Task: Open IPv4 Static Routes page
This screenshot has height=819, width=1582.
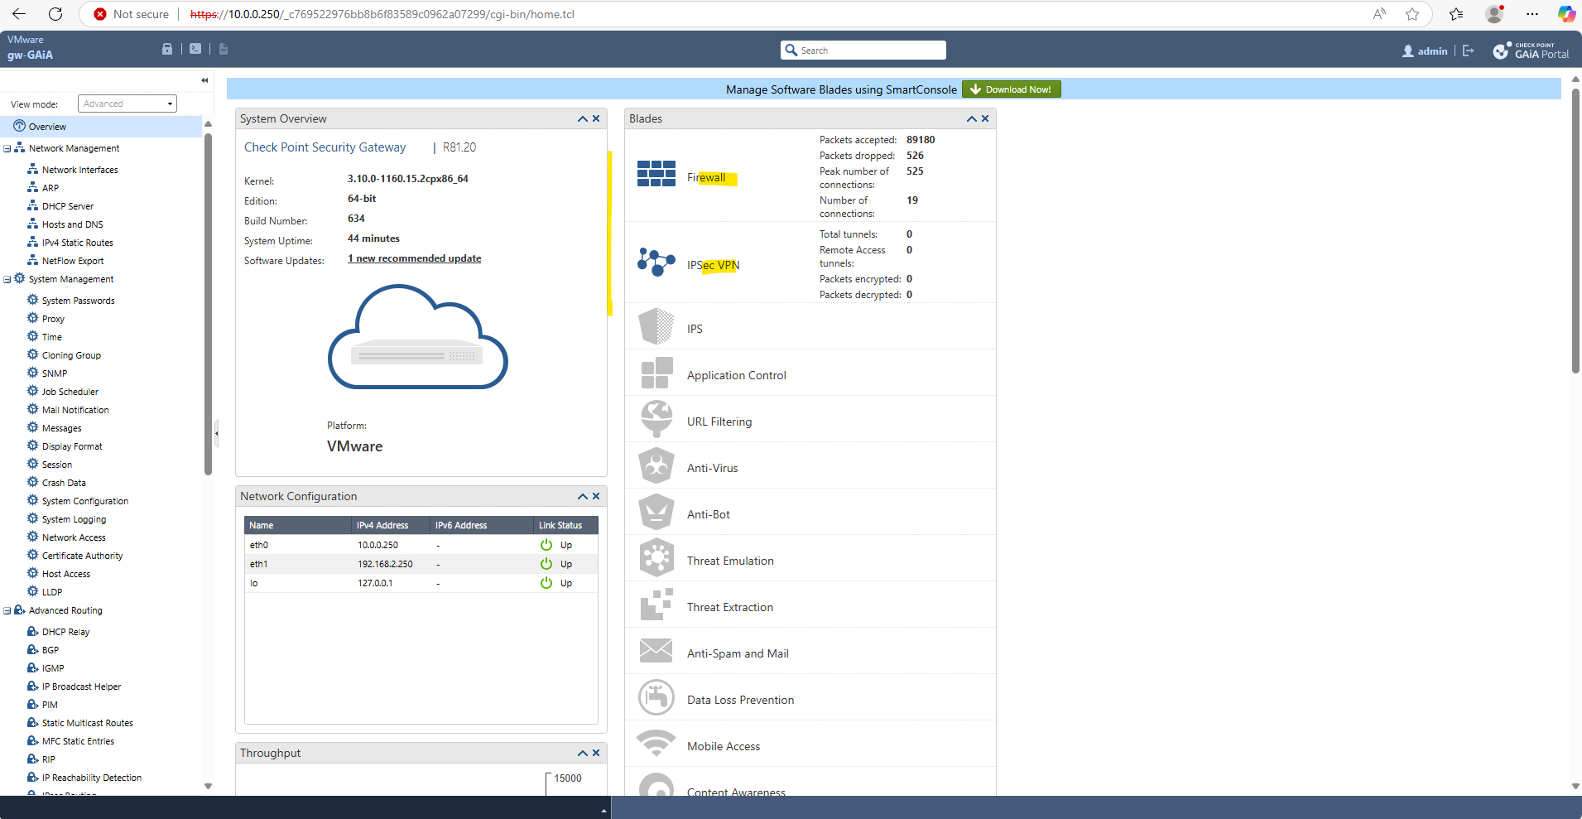Action: tap(77, 243)
